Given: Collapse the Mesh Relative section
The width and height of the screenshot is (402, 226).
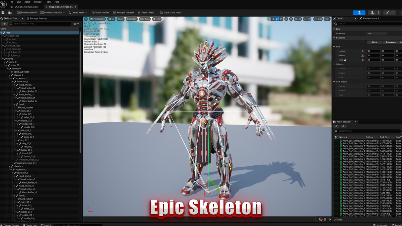Looking at the screenshot, I should click(x=334, y=82).
